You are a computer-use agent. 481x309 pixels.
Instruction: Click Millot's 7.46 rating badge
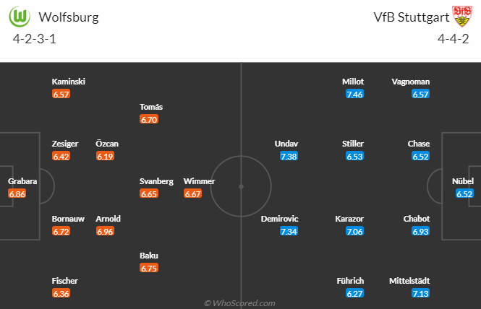pyautogui.click(x=354, y=95)
